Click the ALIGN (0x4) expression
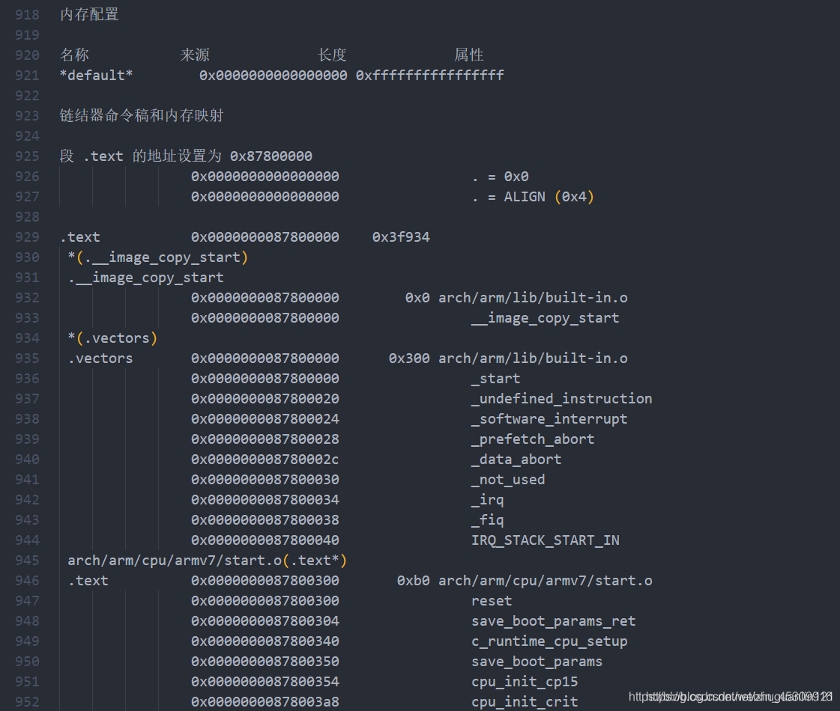 549,197
